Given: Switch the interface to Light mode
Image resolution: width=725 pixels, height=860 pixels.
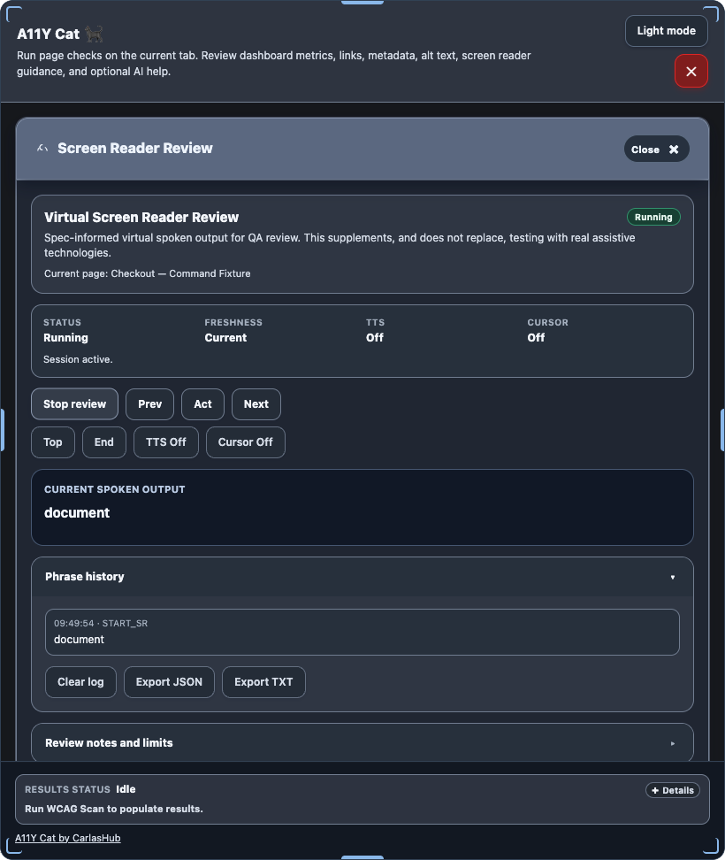Looking at the screenshot, I should tap(666, 30).
